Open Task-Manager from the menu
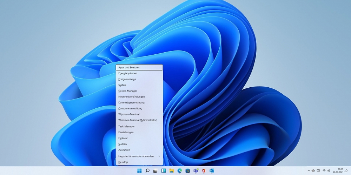This screenshot has height=175, width=351. (139, 127)
